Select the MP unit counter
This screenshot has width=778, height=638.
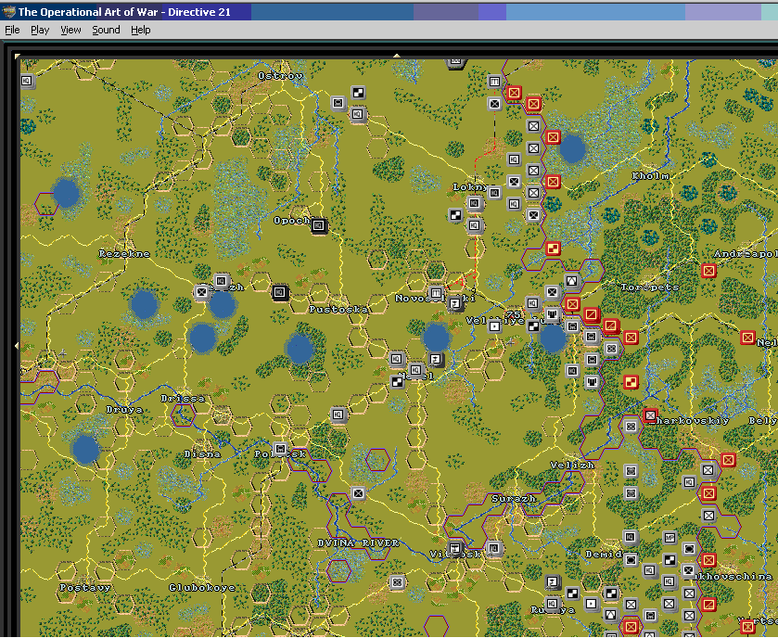point(670,538)
